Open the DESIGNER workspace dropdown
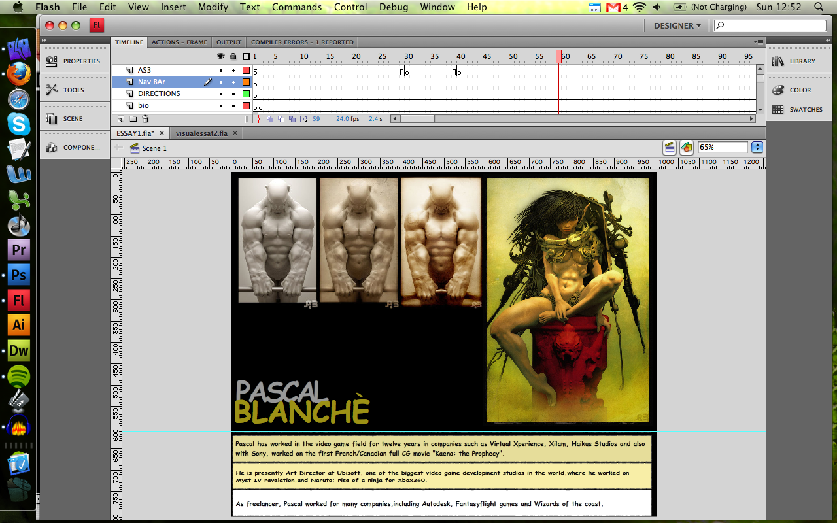Image resolution: width=837 pixels, height=523 pixels. (677, 25)
